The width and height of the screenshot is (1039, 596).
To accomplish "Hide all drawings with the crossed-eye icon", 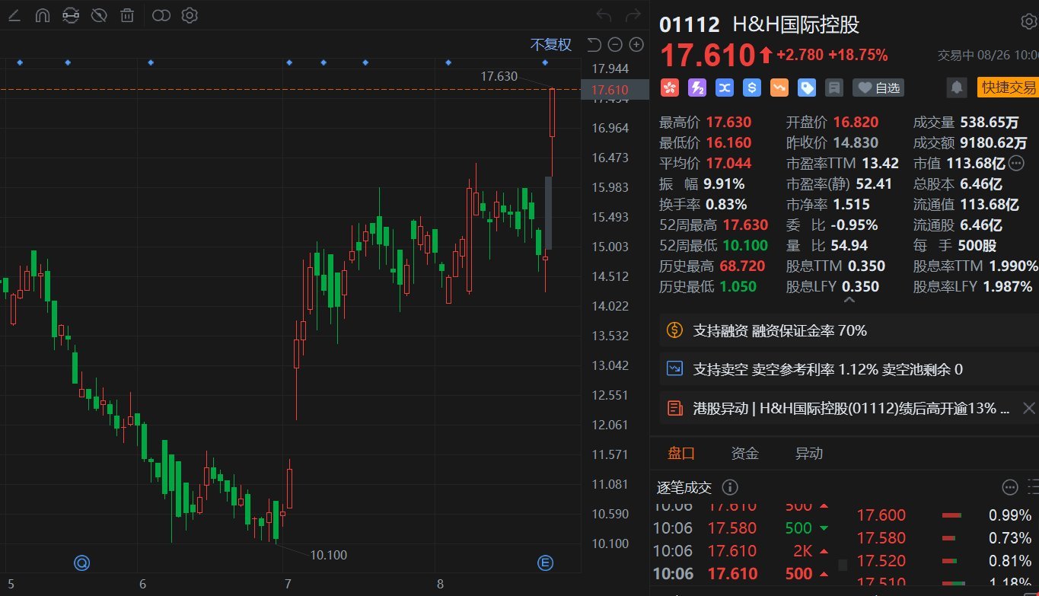I will (99, 15).
